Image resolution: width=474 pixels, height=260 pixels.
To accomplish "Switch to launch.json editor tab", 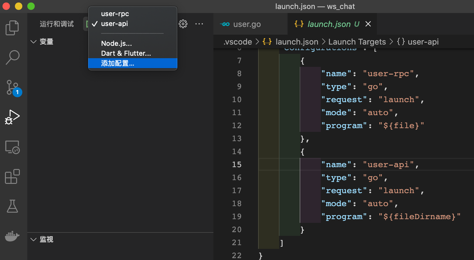I will click(x=332, y=24).
